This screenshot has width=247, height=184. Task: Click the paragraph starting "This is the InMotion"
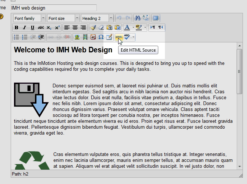[119, 66]
